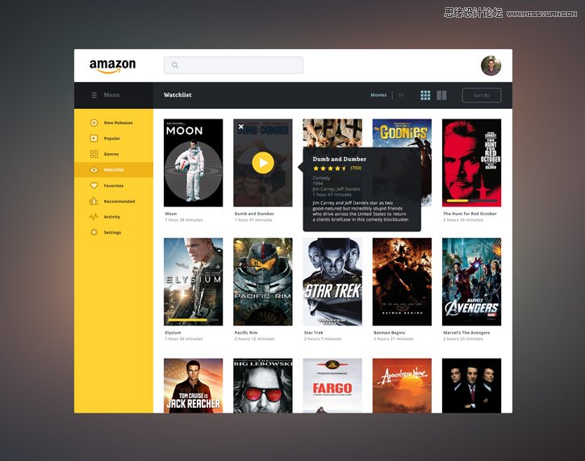Open the Batman Begins poster

402,282
